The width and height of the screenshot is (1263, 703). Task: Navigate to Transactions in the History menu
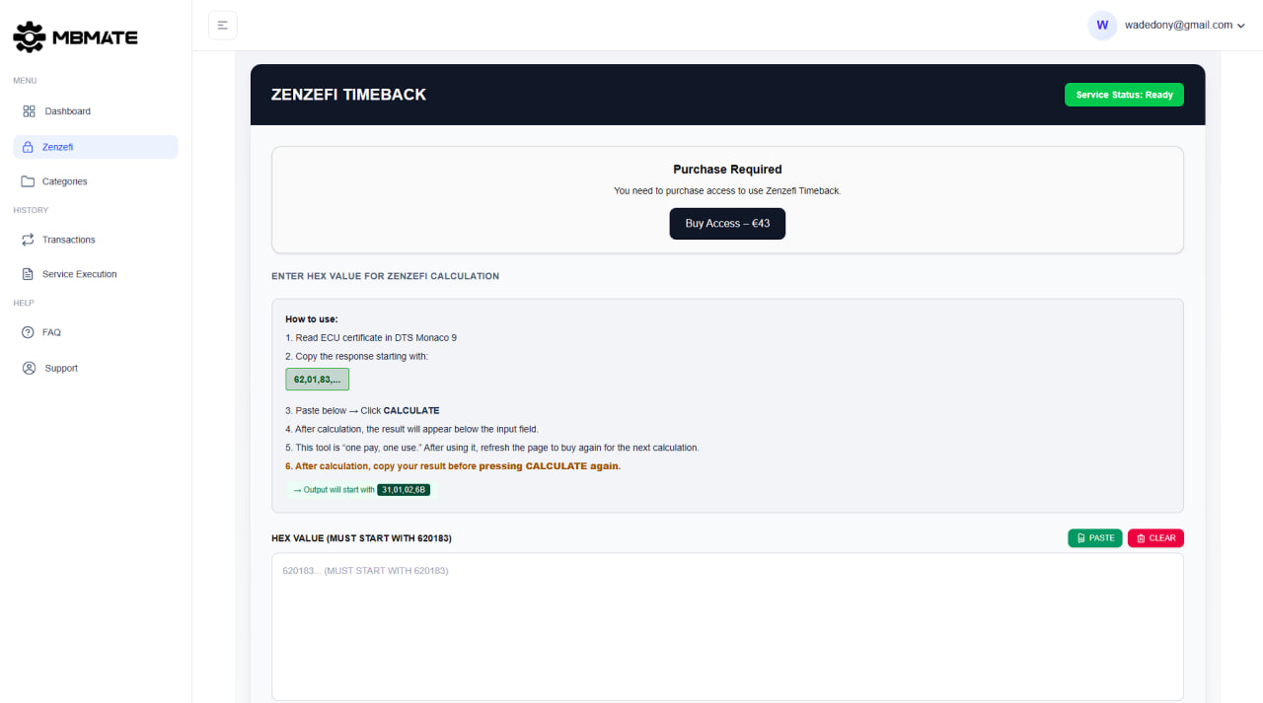69,239
